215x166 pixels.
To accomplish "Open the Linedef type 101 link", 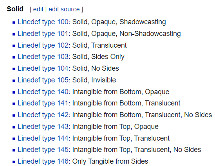I will 43,34.
